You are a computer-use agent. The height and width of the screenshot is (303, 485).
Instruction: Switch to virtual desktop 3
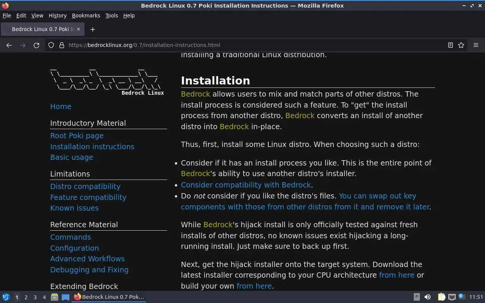point(35,297)
